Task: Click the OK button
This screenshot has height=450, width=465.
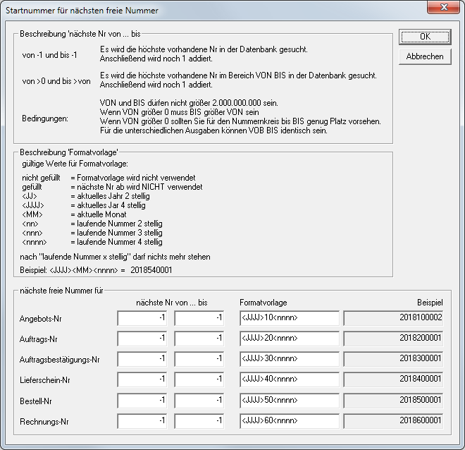Action: pos(424,36)
